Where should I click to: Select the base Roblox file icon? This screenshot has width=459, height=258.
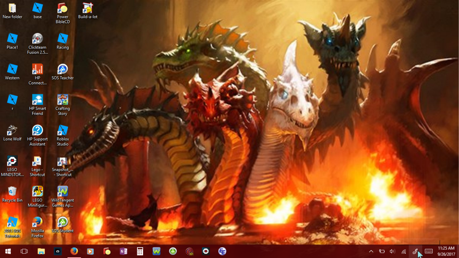tap(38, 11)
